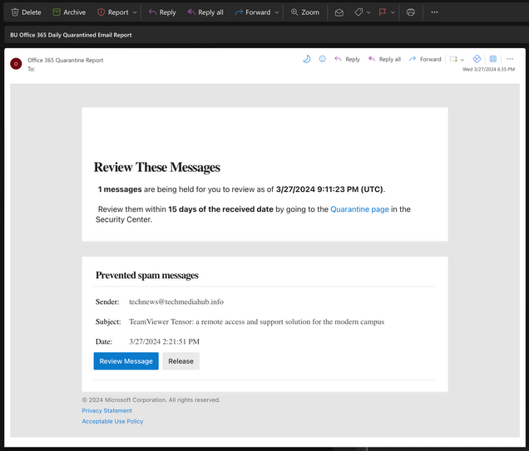529x451 pixels.
Task: Expand the Report dropdown arrow
Action: (135, 12)
